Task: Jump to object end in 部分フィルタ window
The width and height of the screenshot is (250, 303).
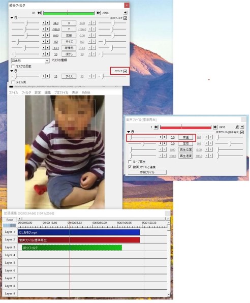Action: pos(99,13)
